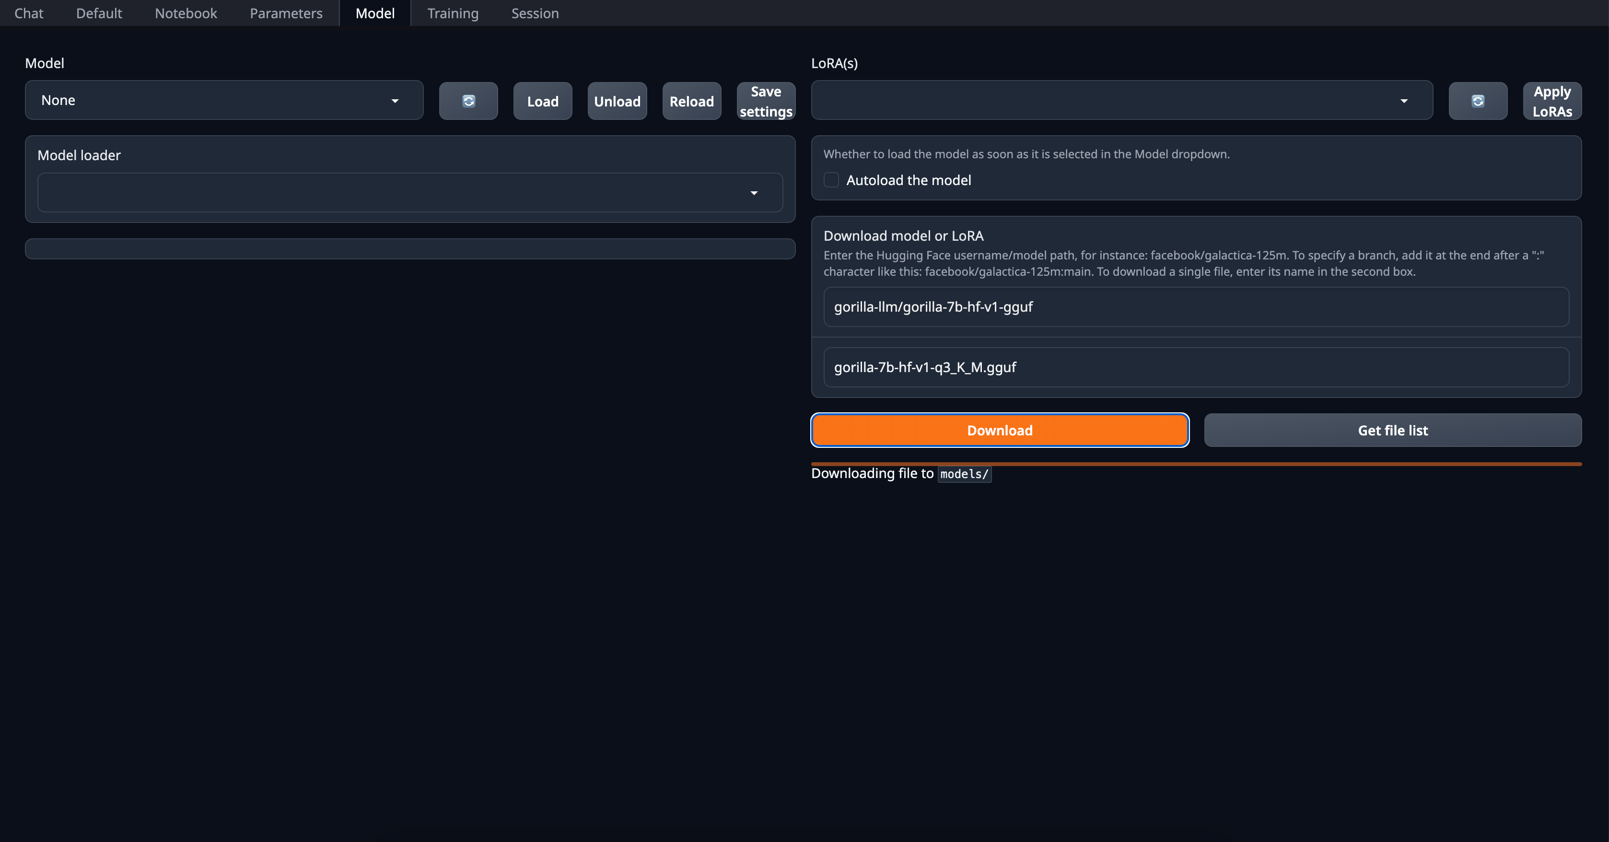Apply LoRAs to the model
Image resolution: width=1609 pixels, height=842 pixels.
[1552, 101]
